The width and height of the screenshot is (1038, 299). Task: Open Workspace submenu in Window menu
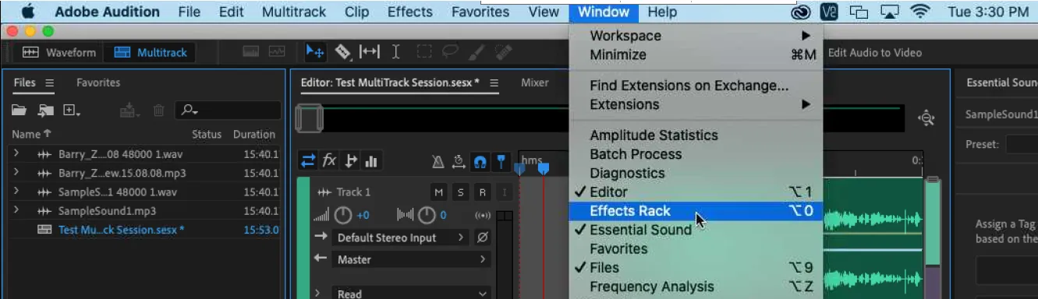pos(696,36)
